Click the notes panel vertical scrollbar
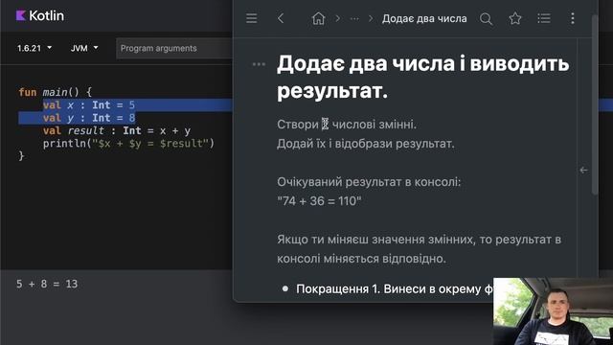 pos(595,104)
